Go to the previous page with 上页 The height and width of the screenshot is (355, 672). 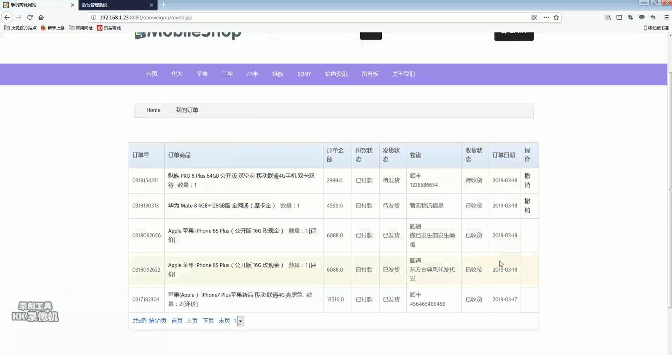pos(192,321)
